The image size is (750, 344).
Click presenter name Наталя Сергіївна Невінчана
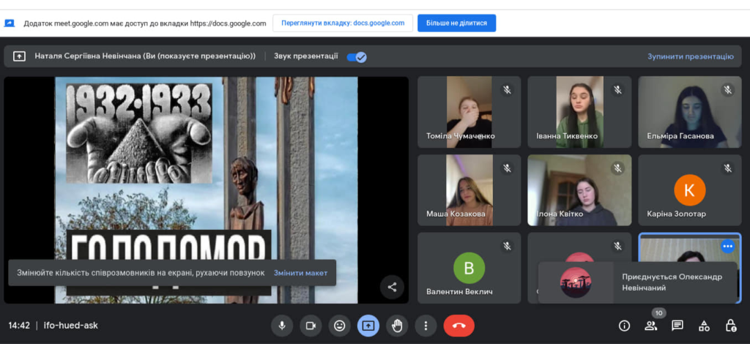89,56
